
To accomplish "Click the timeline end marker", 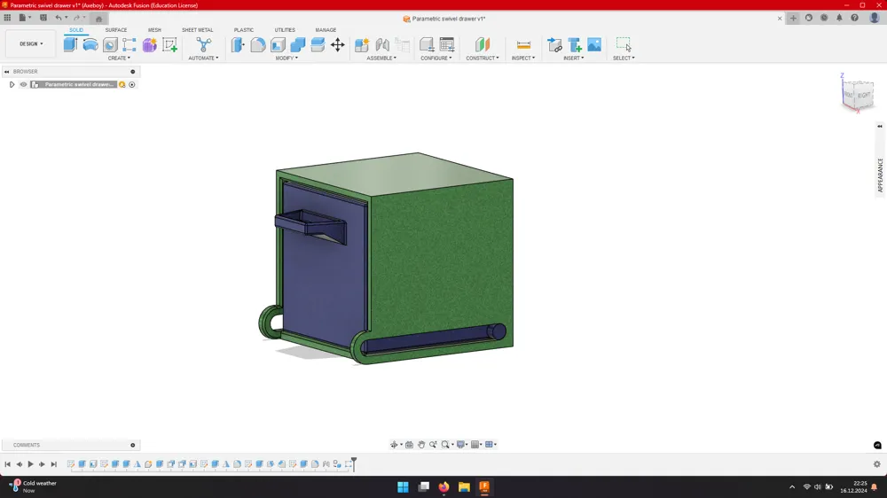I will click(x=354, y=463).
